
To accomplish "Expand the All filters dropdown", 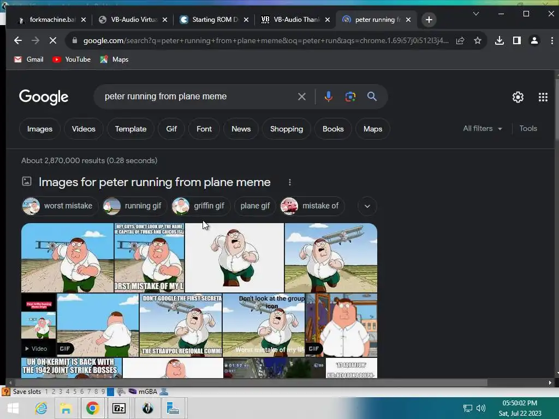I will coord(483,129).
